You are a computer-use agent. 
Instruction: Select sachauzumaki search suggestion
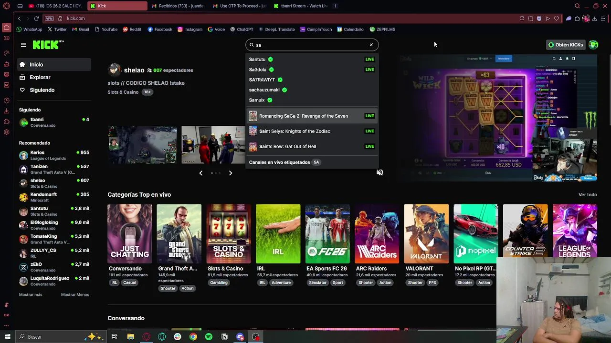[312, 90]
